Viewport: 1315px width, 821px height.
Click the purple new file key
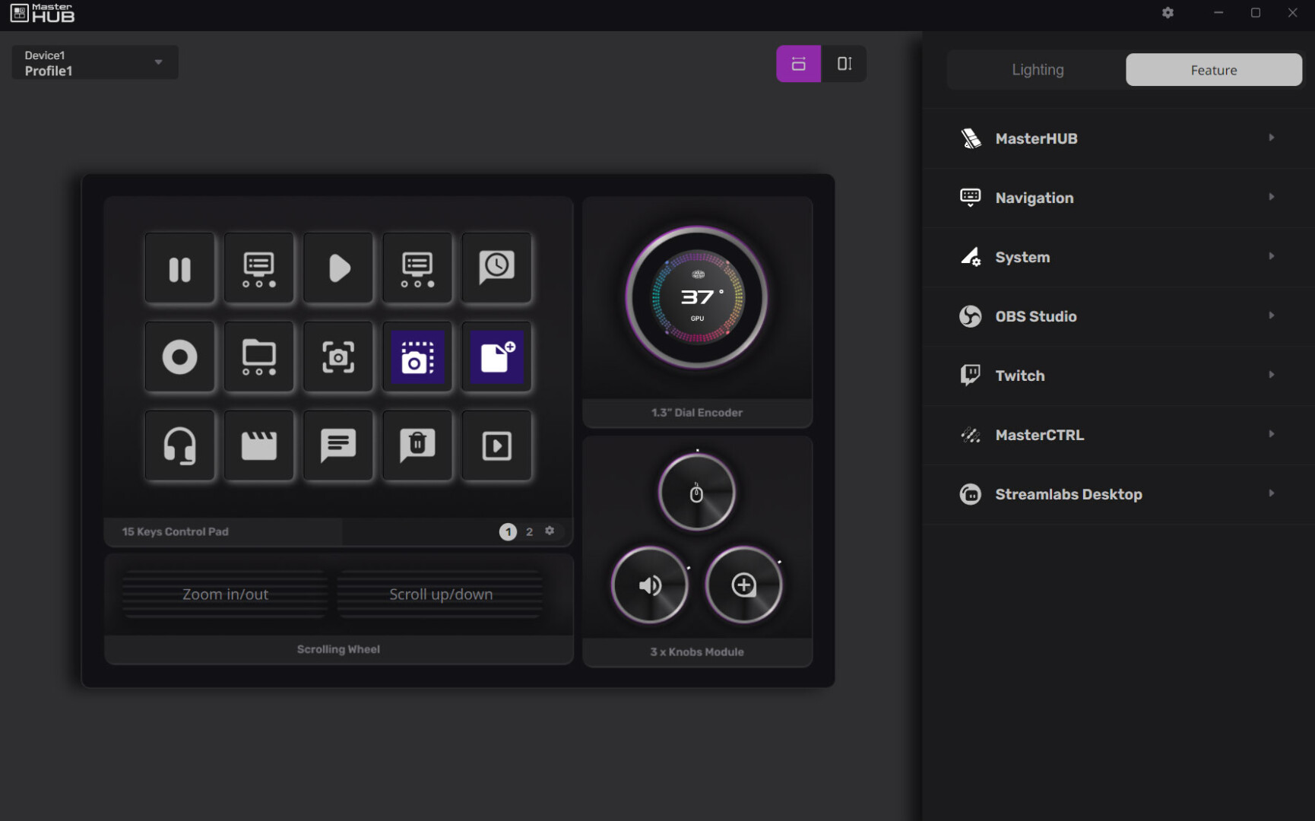tap(496, 357)
